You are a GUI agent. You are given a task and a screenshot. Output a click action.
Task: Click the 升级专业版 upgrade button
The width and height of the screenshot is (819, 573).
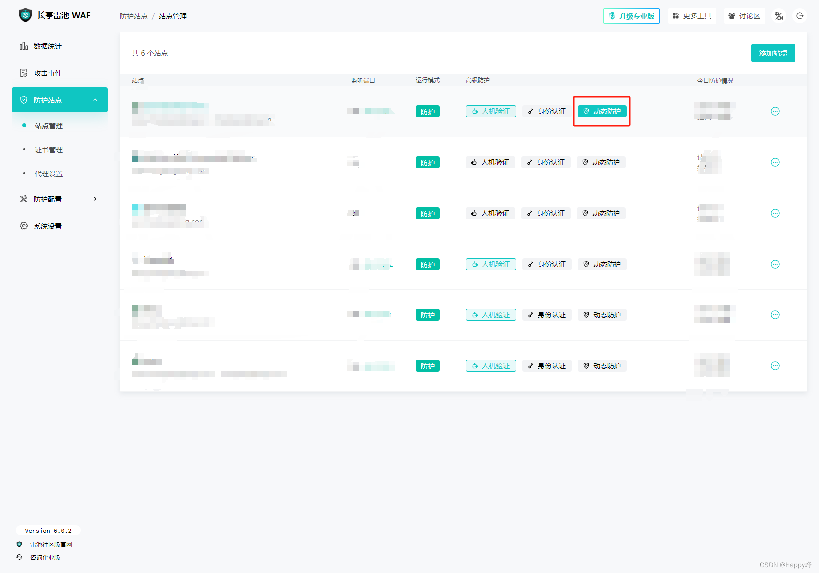631,16
